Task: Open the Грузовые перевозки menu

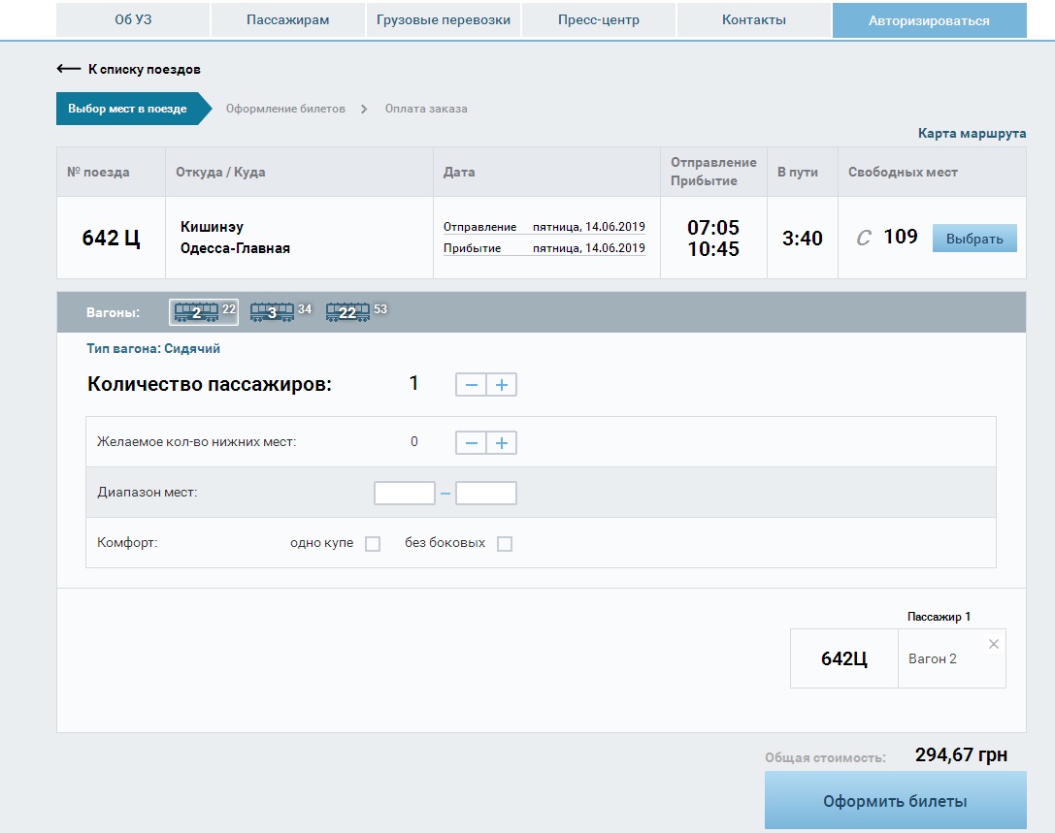Action: point(444,20)
